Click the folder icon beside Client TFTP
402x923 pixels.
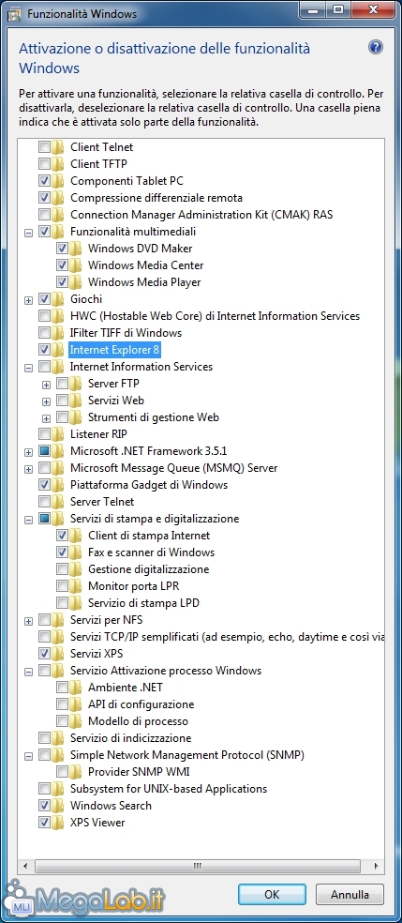tap(57, 163)
